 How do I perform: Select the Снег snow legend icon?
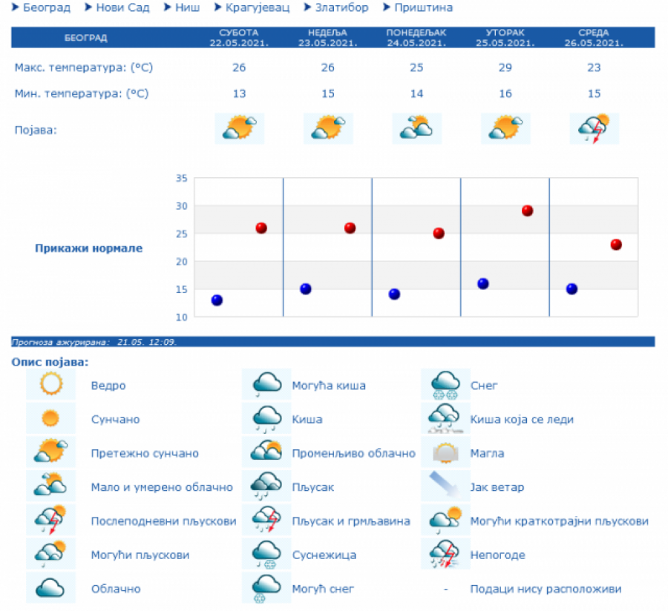[x=445, y=385]
